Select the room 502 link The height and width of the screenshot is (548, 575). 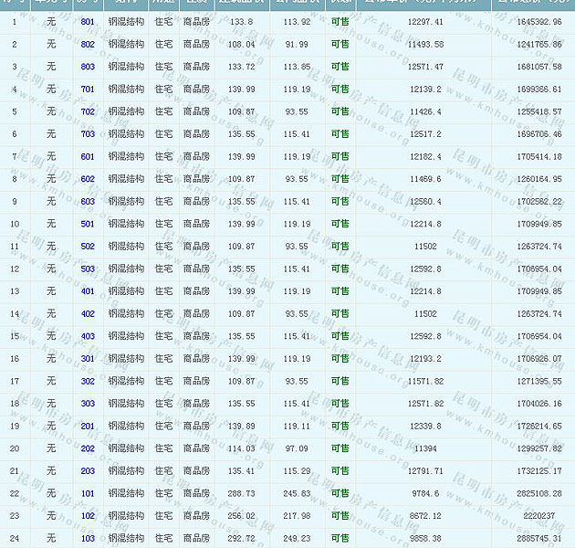click(88, 247)
